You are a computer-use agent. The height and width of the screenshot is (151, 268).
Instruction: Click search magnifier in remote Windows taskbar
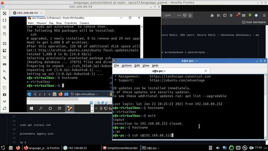coord(41,108)
